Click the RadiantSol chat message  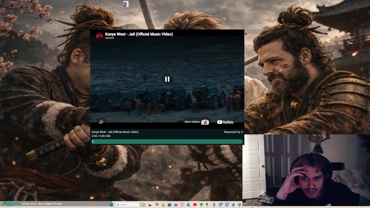pyautogui.click(x=31, y=204)
